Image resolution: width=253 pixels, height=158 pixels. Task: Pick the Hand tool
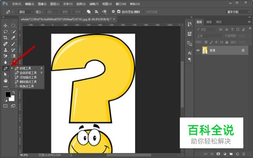coord(5,80)
